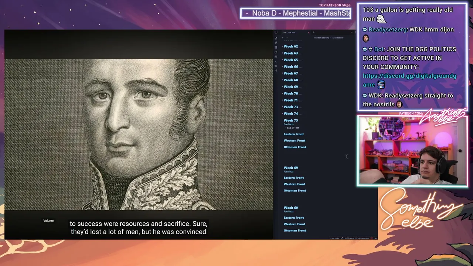Screen dimensions: 473x266
Task: Click the PATREON.COM label above webcam
Action: pos(411,113)
